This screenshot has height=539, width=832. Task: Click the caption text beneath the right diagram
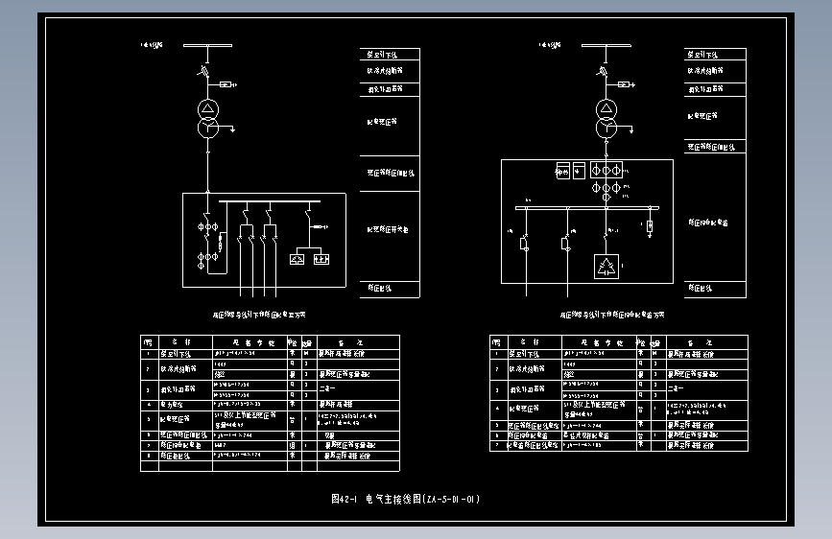point(612,315)
